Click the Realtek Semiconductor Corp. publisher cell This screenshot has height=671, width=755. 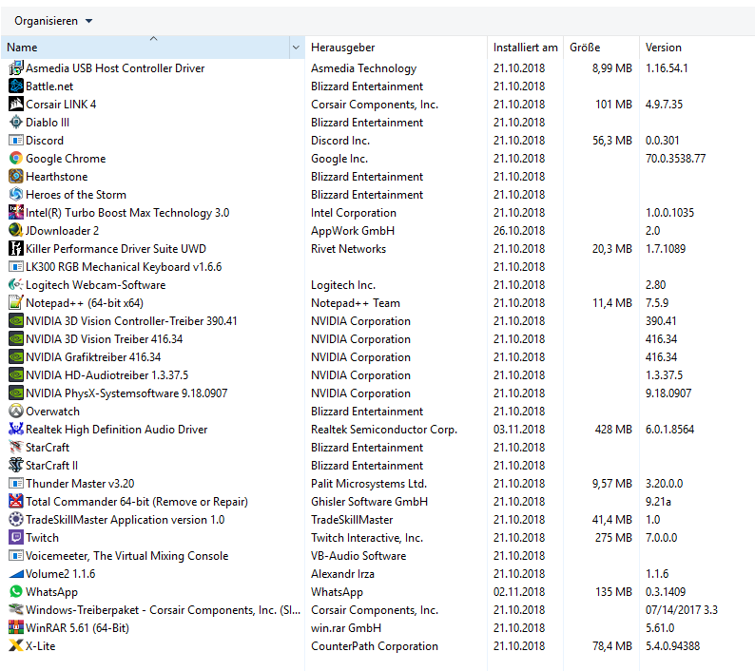pos(384,430)
